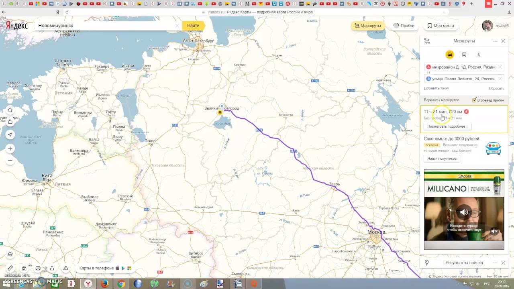The image size is (514, 289).
Task: Clear the point A address field
Action: pos(500,67)
